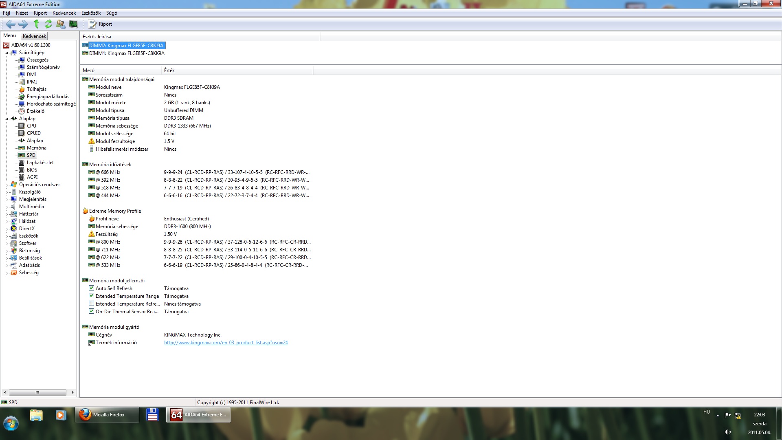
Task: Open the Kingmax product information link
Action: pyautogui.click(x=226, y=343)
